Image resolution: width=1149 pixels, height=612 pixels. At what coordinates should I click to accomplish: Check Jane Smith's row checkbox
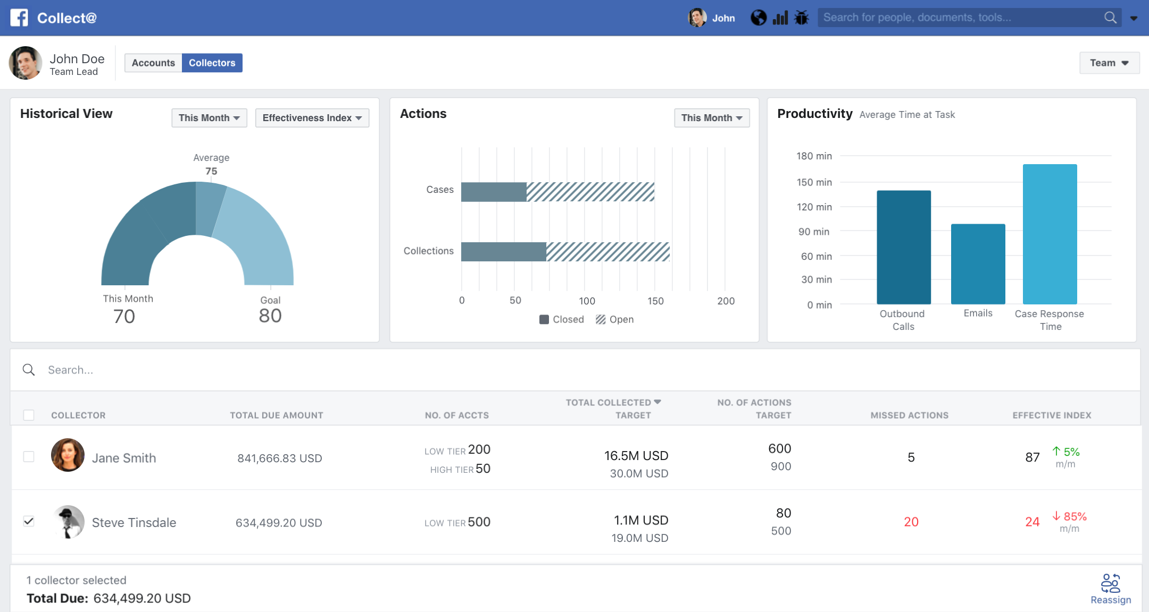click(29, 457)
